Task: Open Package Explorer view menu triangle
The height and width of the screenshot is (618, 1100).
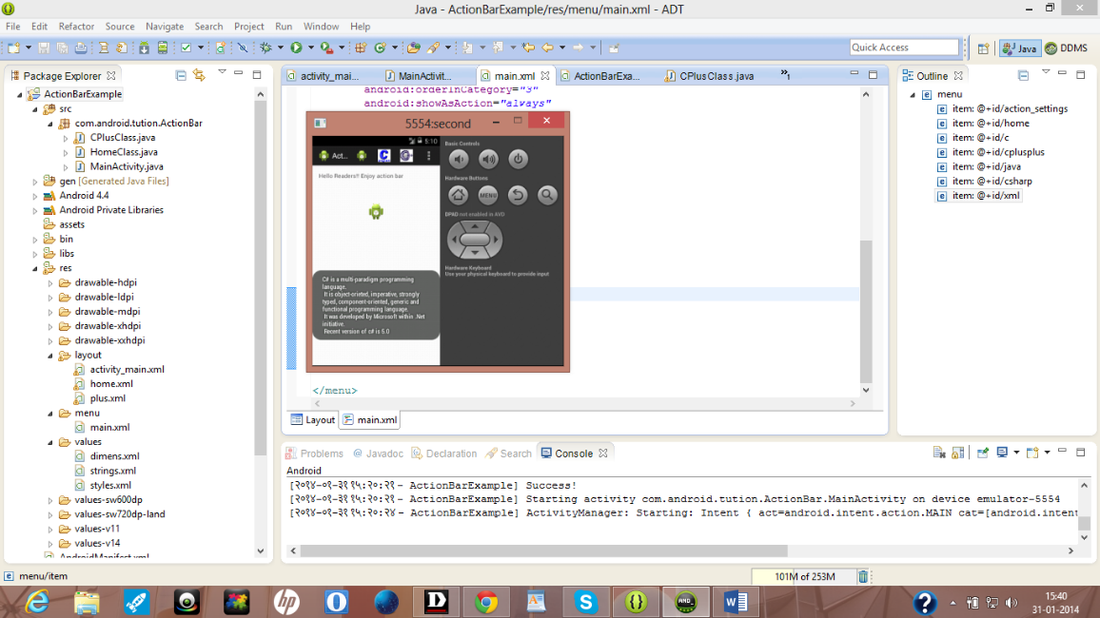Action: tap(222, 72)
